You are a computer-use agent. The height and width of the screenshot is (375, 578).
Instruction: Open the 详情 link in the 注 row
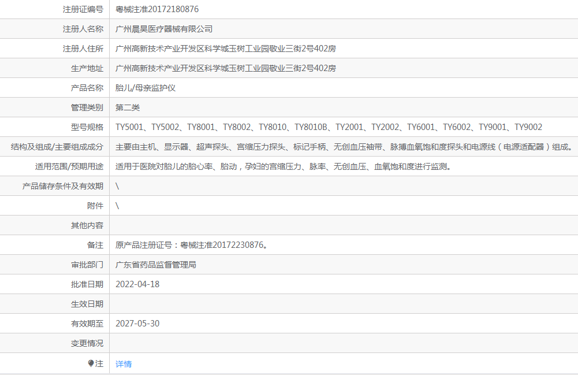(124, 364)
